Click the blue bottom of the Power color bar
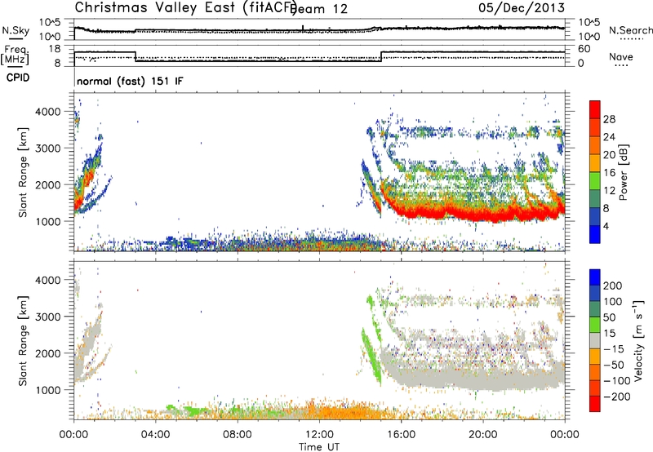The image size is (653, 452). pos(595,235)
